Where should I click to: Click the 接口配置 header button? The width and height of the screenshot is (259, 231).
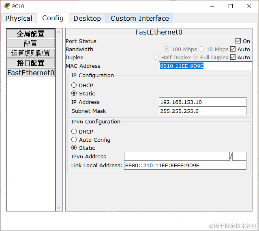point(30,63)
